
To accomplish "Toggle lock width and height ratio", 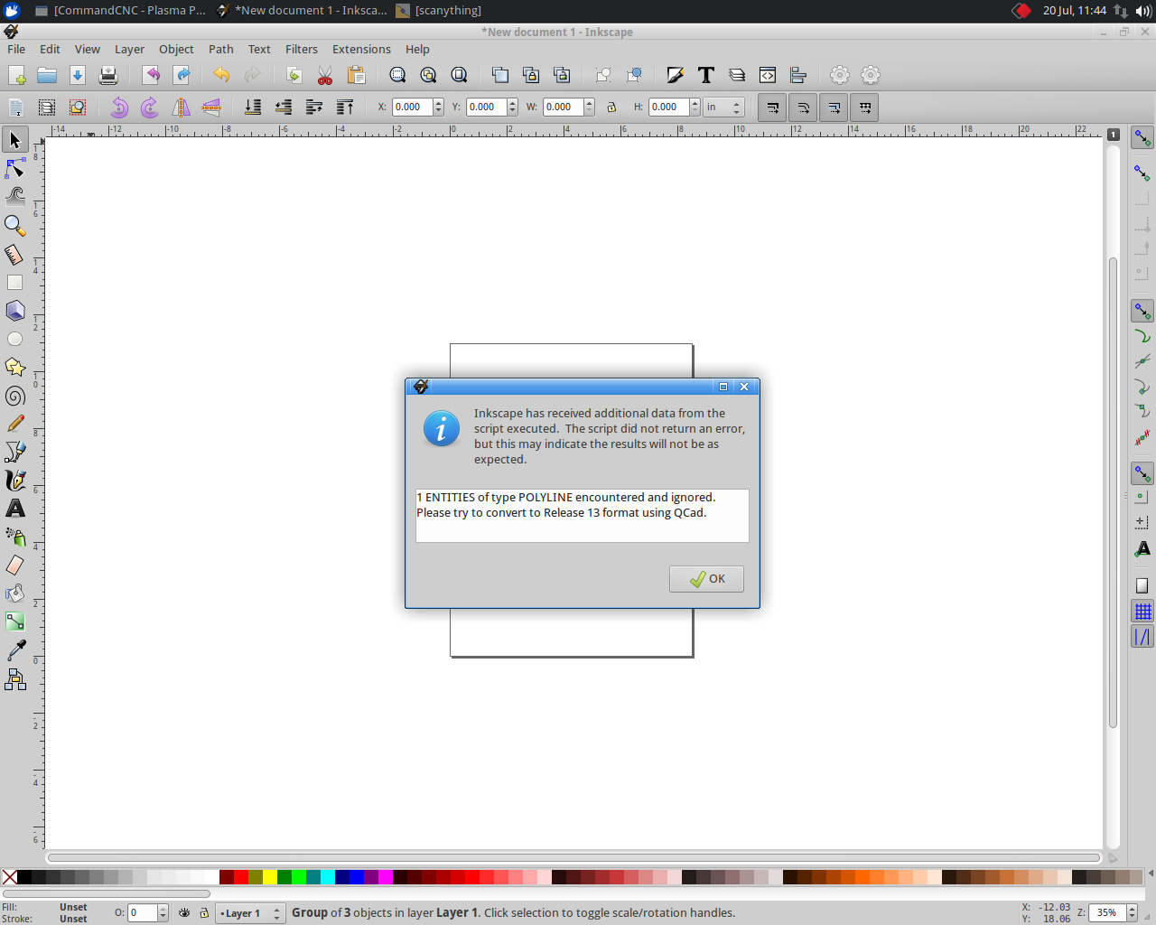I will tap(611, 107).
